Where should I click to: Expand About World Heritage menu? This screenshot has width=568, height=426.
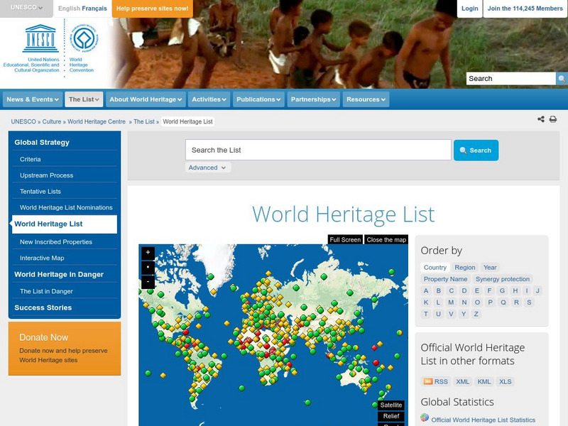pos(146,99)
